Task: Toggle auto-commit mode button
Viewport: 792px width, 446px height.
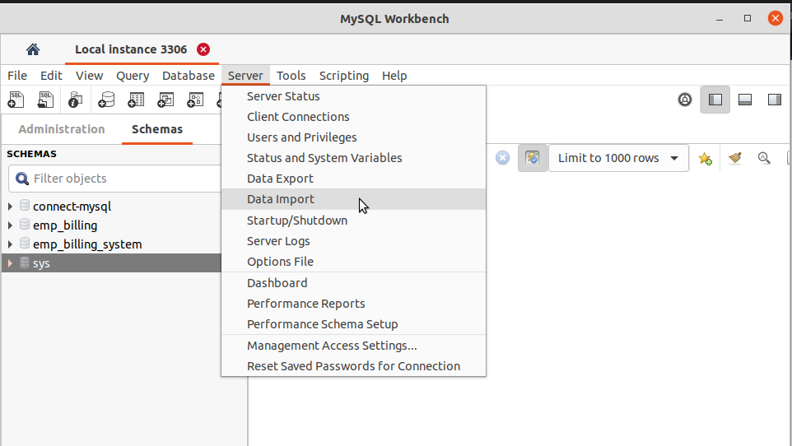Action: click(x=532, y=158)
